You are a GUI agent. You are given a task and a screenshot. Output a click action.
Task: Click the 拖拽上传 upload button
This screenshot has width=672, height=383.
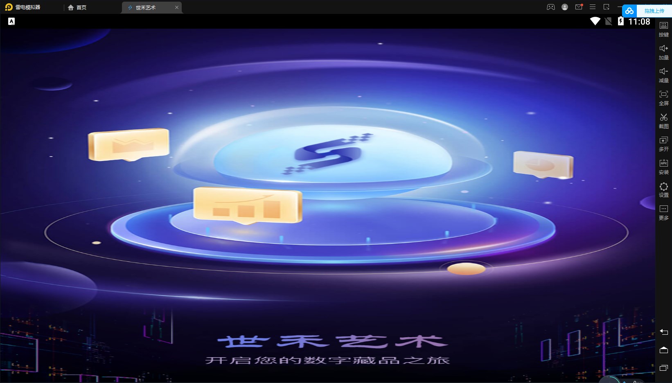point(653,11)
